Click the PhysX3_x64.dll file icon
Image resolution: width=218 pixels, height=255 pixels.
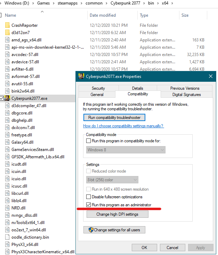click(7, 245)
